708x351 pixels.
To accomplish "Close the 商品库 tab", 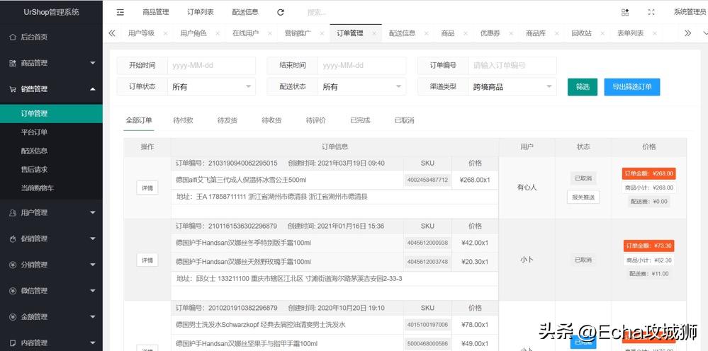I will (x=557, y=33).
